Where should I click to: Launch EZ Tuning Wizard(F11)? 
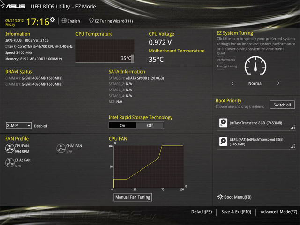[111, 21]
